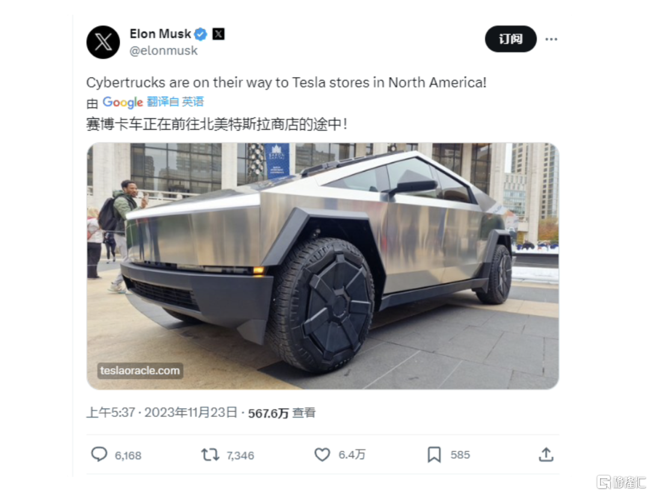Click the X logo profile avatar
Viewport: 650px width, 494px height.
tap(104, 42)
